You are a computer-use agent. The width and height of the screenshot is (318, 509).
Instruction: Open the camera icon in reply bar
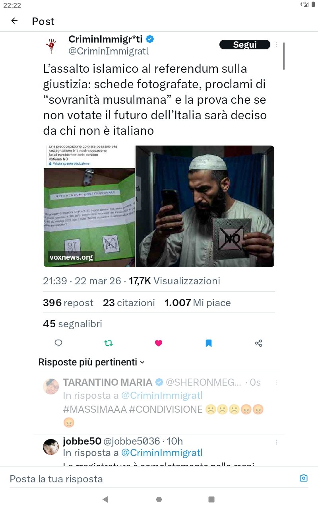click(x=304, y=478)
